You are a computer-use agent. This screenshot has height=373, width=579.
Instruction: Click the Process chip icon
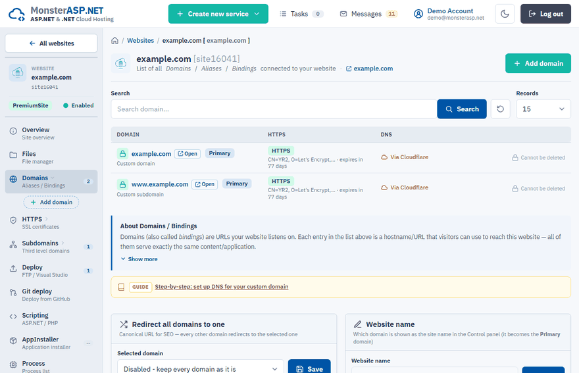(13, 364)
